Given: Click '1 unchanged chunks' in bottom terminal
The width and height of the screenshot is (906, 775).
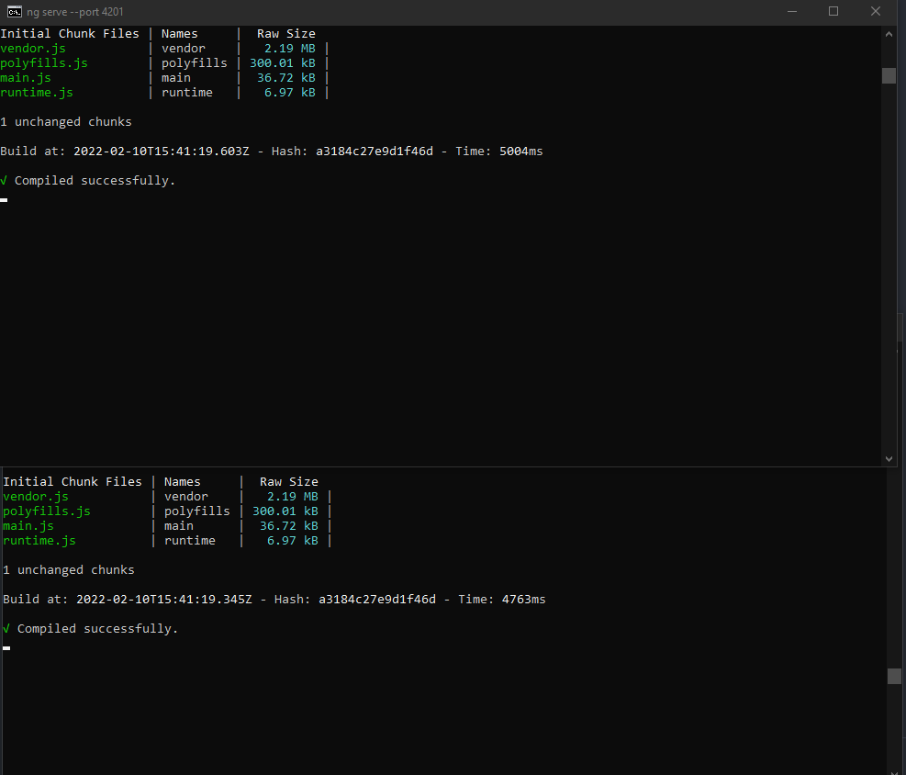Looking at the screenshot, I should [x=69, y=570].
